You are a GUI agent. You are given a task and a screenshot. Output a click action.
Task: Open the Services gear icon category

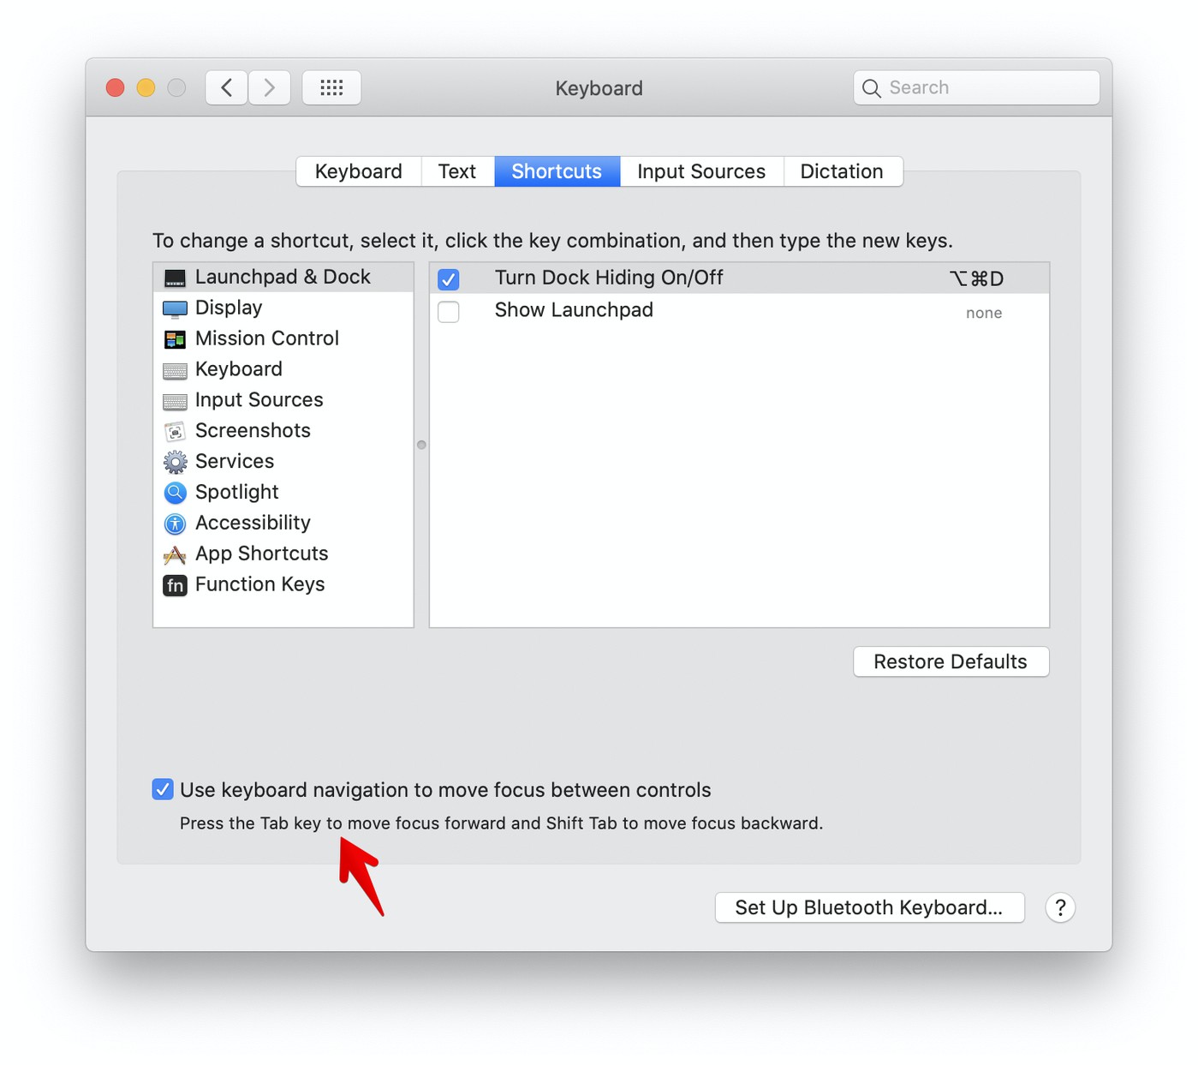pos(175,462)
